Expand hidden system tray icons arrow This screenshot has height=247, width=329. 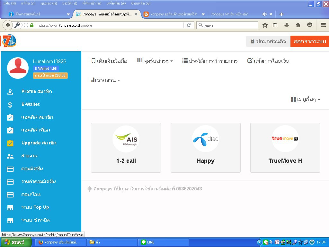[259, 242]
